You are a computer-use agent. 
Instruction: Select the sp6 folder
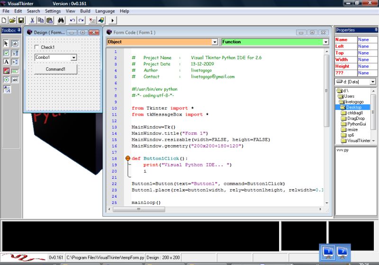coord(348,135)
